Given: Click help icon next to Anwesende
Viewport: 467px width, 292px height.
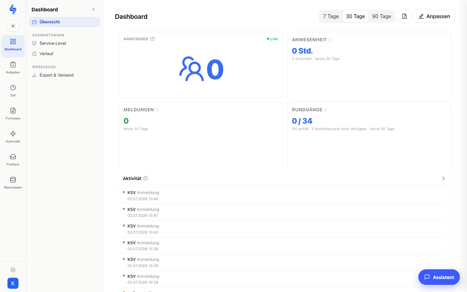Looking at the screenshot, I should click(x=152, y=39).
